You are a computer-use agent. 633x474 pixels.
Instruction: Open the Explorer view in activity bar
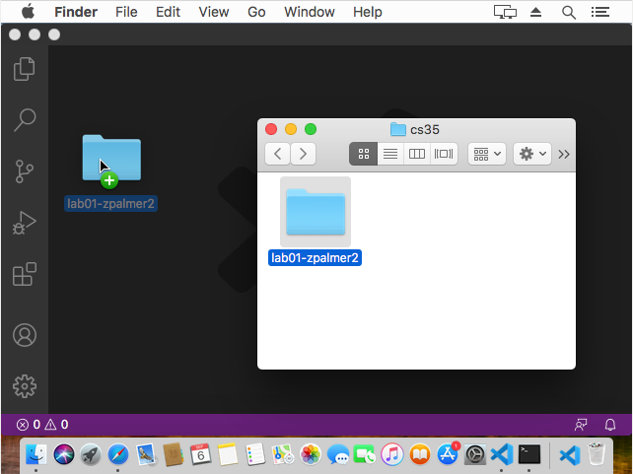(x=25, y=70)
